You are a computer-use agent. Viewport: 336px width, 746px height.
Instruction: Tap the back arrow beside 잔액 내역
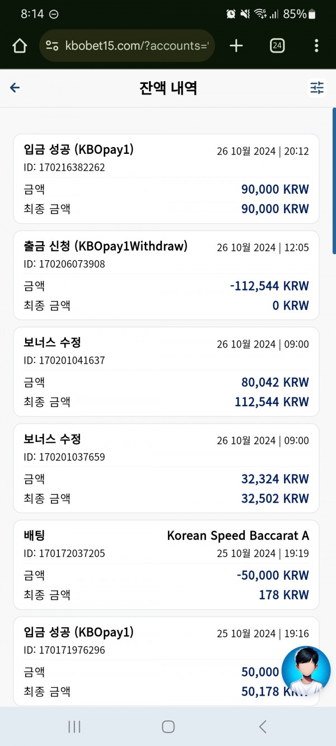coord(15,87)
